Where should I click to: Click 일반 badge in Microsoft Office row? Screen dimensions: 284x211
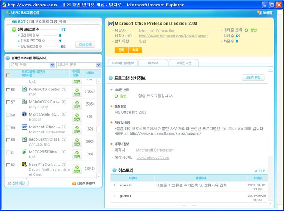pyautogui.click(x=77, y=129)
